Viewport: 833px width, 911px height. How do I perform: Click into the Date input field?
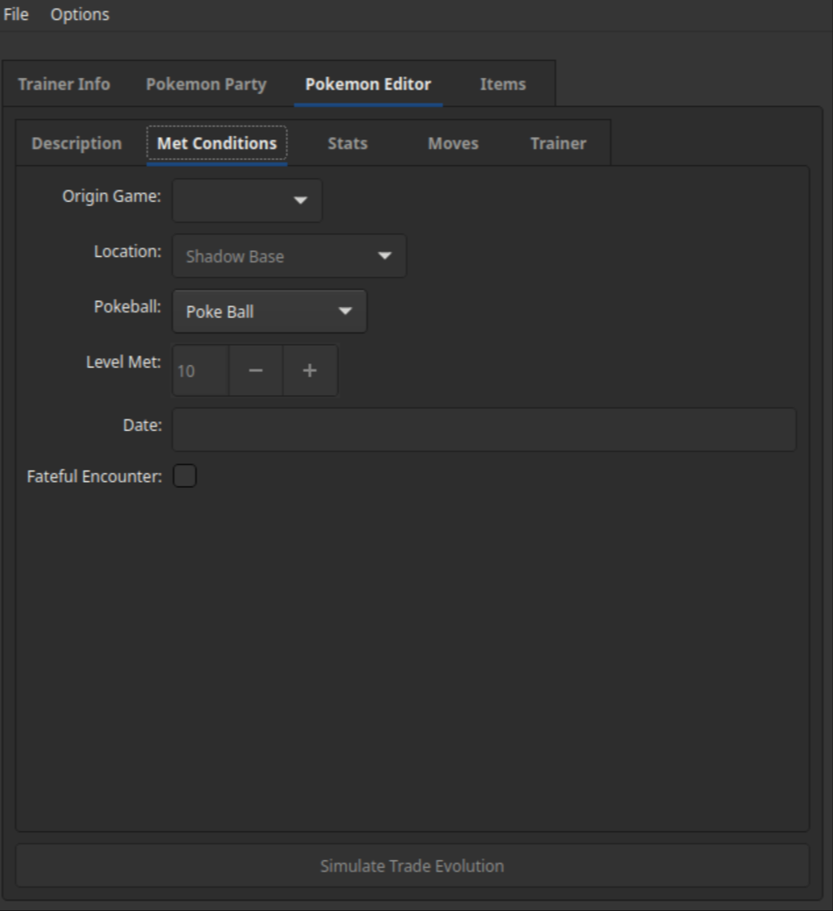[484, 429]
